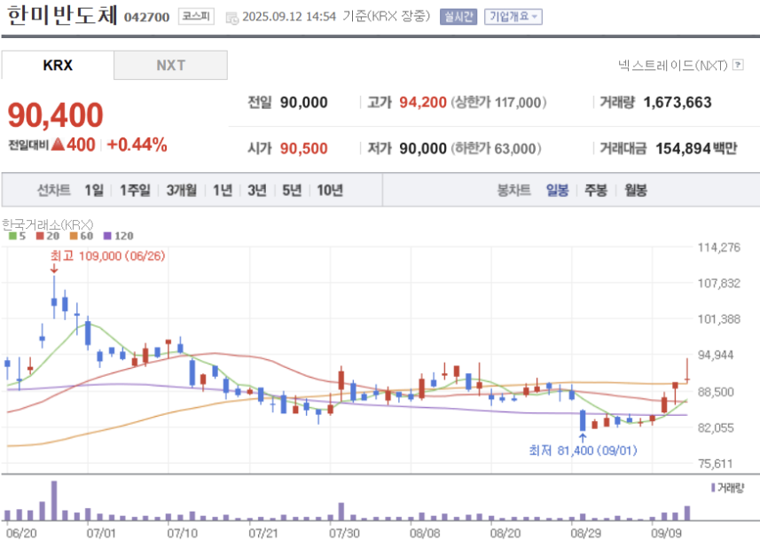The height and width of the screenshot is (548, 760).
Task: Select the 일봉 daily candle chart
Action: [x=557, y=190]
